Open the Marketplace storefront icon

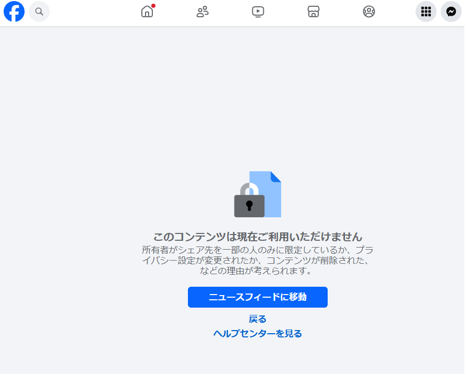314,11
